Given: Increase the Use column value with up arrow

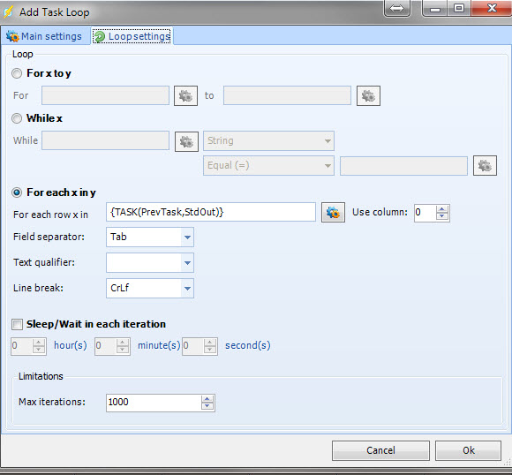Looking at the screenshot, I should 442,209.
